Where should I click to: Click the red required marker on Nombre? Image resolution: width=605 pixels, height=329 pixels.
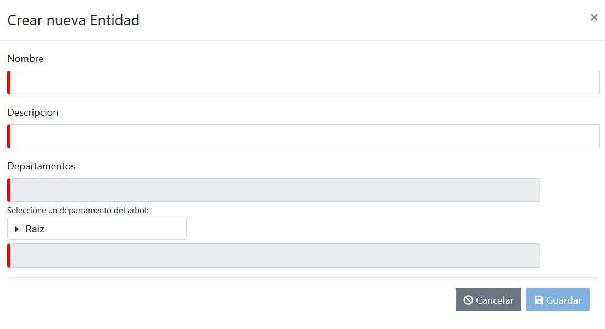tap(9, 82)
